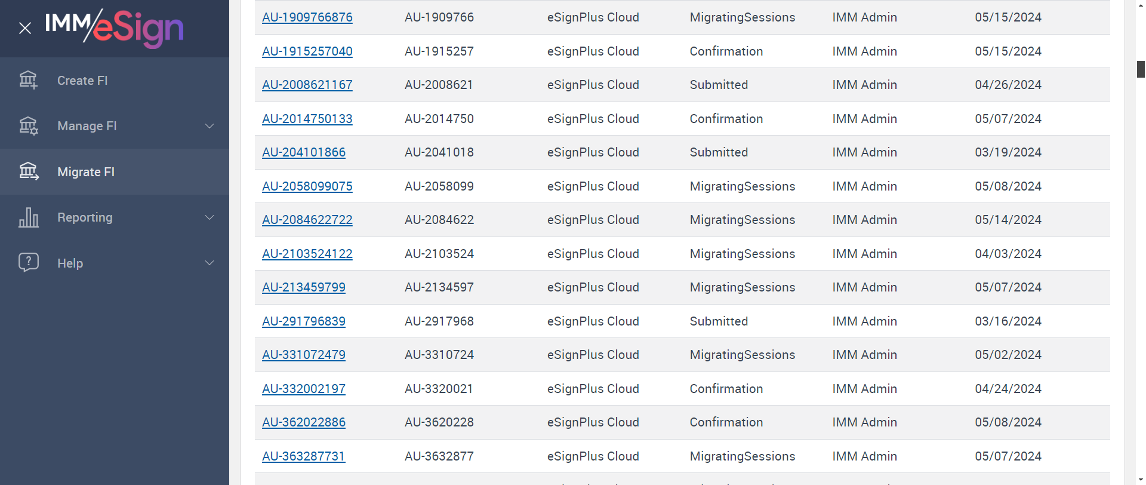
Task: Expand the Reporting menu chevron
Action: tap(210, 217)
